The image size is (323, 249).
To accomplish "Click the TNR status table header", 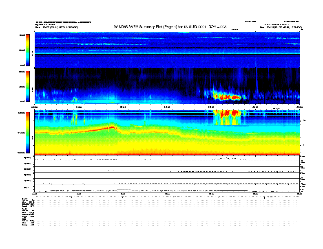I will (24, 219).
